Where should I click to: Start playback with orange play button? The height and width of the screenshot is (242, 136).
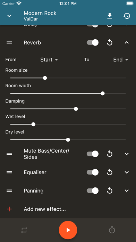pyautogui.click(x=68, y=230)
